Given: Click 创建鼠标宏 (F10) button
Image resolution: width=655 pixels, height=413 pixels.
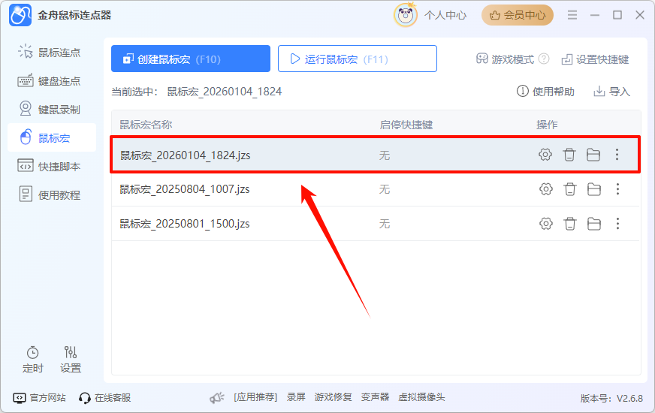Looking at the screenshot, I should point(191,59).
